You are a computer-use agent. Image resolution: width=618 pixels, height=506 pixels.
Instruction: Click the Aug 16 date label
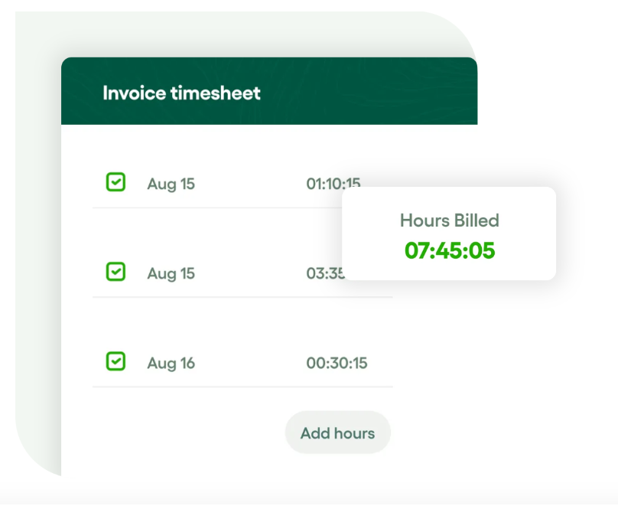[x=171, y=363]
